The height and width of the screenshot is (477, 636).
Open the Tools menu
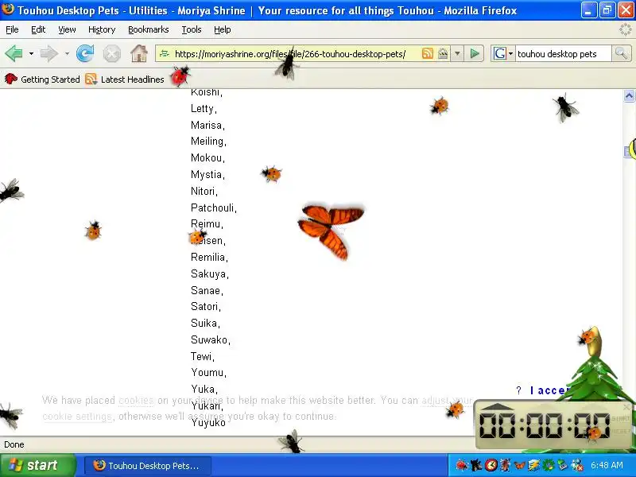pos(192,29)
